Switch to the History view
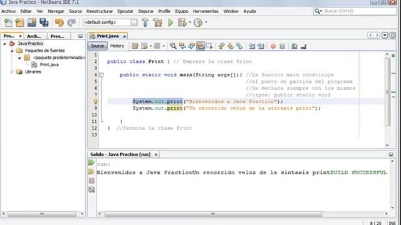401x225 pixels. tap(117, 46)
